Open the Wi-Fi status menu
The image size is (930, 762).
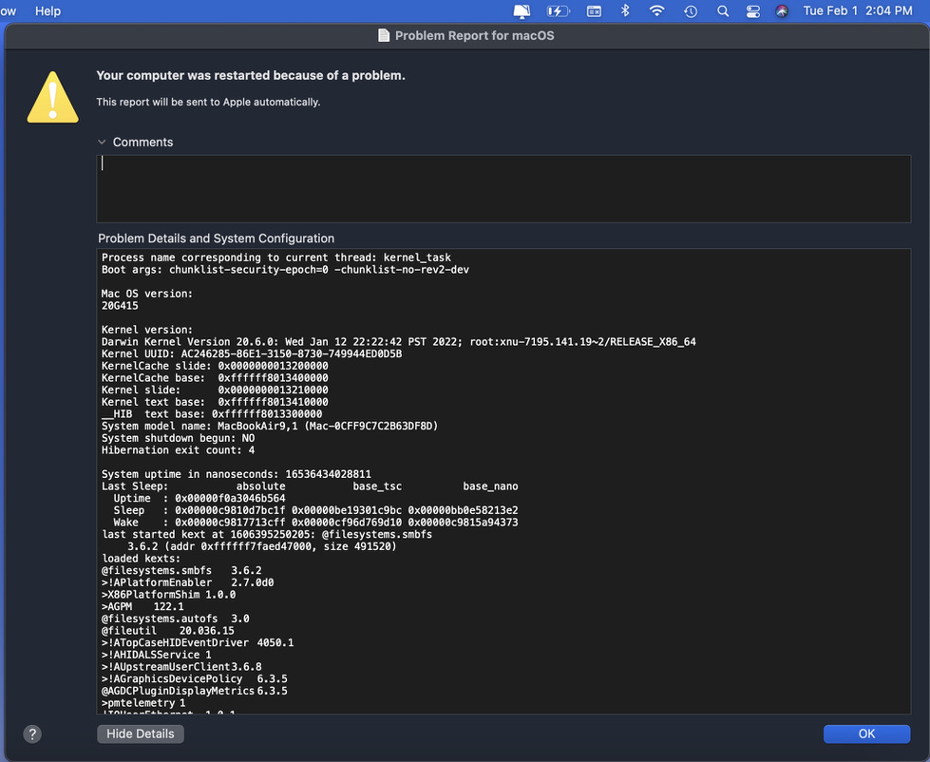click(656, 10)
